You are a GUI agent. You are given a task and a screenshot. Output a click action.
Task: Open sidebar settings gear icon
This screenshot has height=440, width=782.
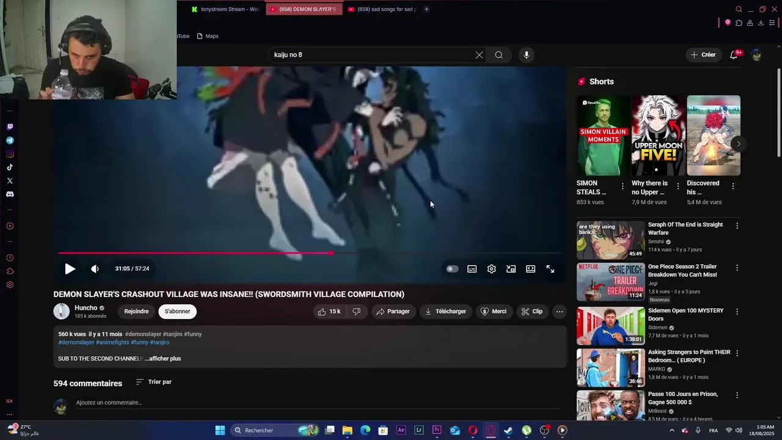tap(10, 285)
